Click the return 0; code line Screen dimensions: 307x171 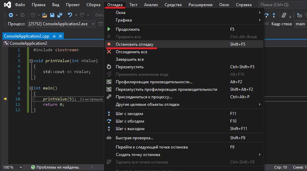click(x=53, y=104)
